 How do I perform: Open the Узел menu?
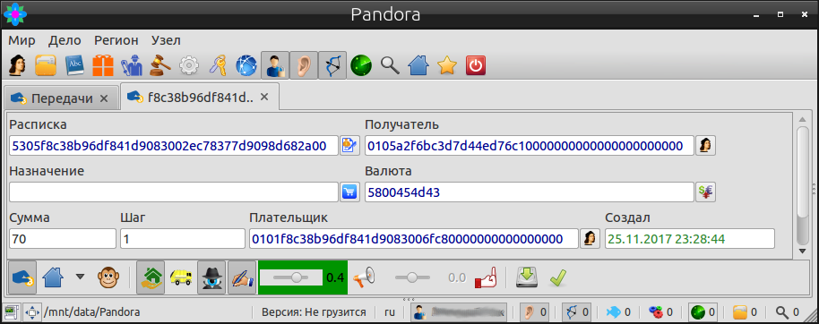point(166,40)
